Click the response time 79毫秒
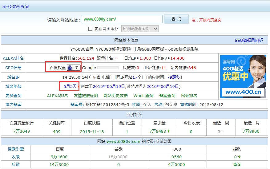The width and height of the screenshot is (270, 169). pos(174,77)
